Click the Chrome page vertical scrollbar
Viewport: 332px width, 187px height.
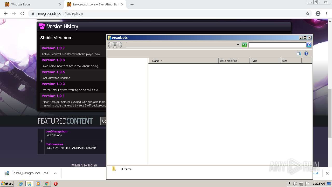pyautogui.click(x=330, y=113)
